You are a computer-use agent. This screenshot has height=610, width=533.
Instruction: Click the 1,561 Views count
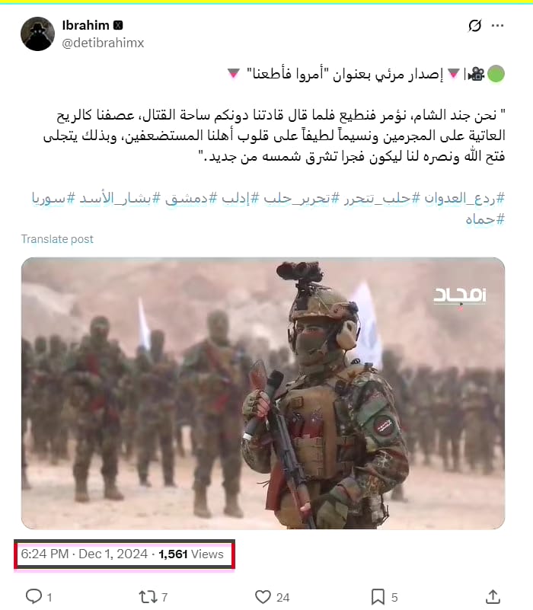[191, 554]
